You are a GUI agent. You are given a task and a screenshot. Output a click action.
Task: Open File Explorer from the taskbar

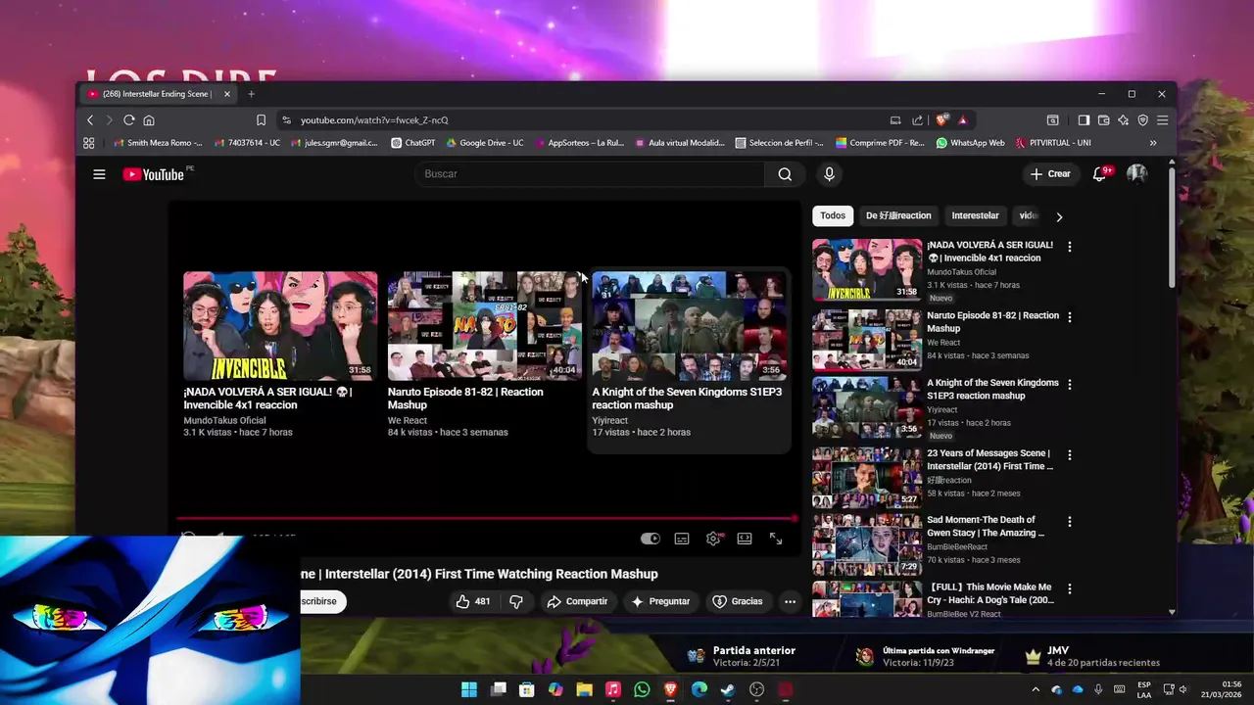tap(584, 689)
